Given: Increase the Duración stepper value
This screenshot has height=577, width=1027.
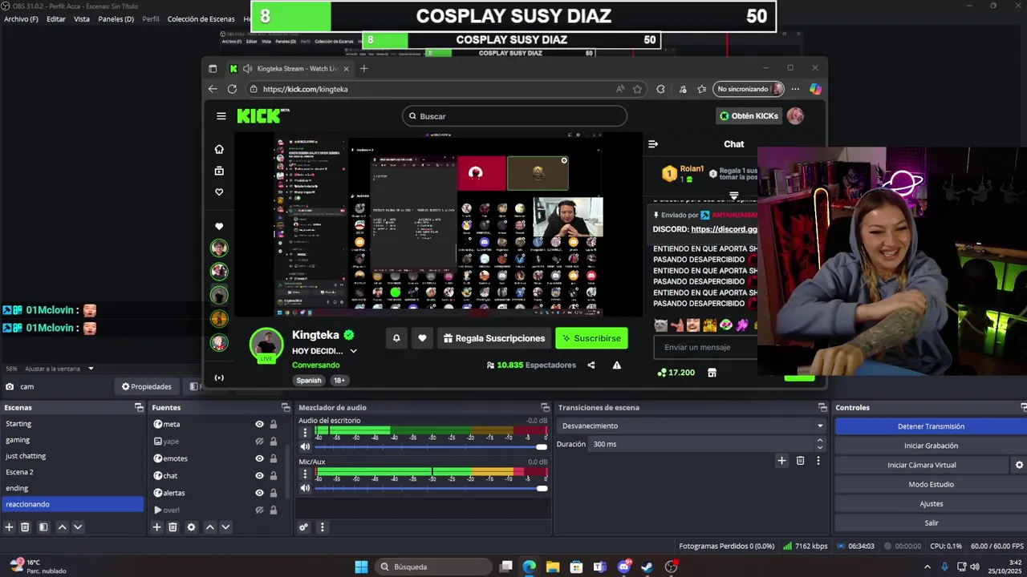Looking at the screenshot, I should pyautogui.click(x=819, y=440).
